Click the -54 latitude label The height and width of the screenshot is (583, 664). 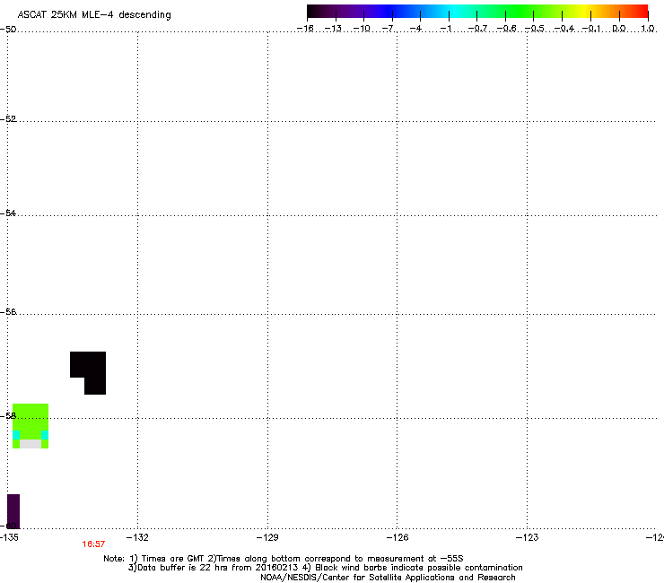point(8,213)
